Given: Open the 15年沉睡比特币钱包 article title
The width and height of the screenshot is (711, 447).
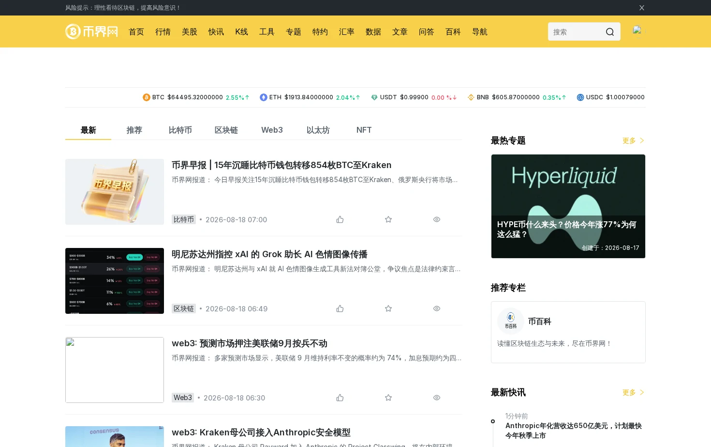Looking at the screenshot, I should coord(281,165).
